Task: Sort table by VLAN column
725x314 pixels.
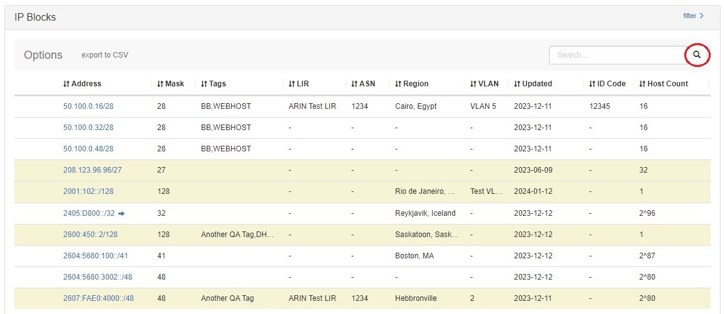Action: 484,84
